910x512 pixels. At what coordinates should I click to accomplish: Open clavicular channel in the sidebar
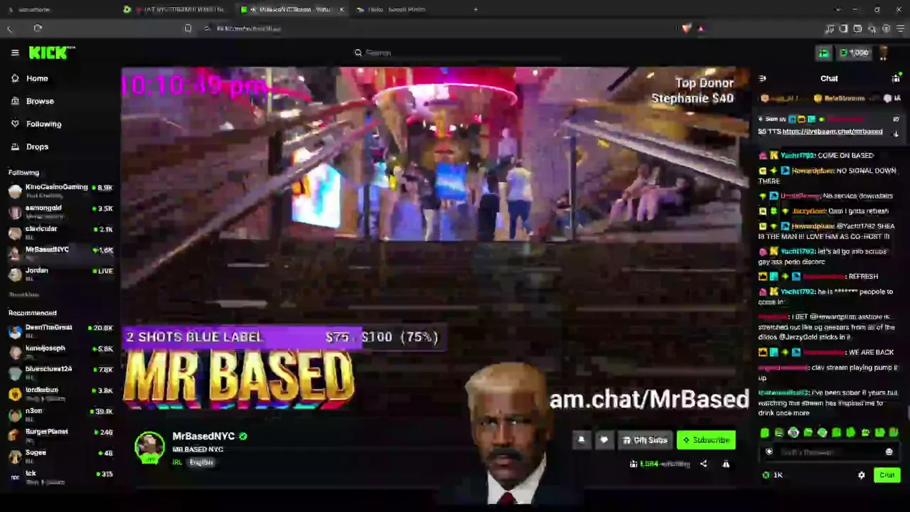click(60, 232)
